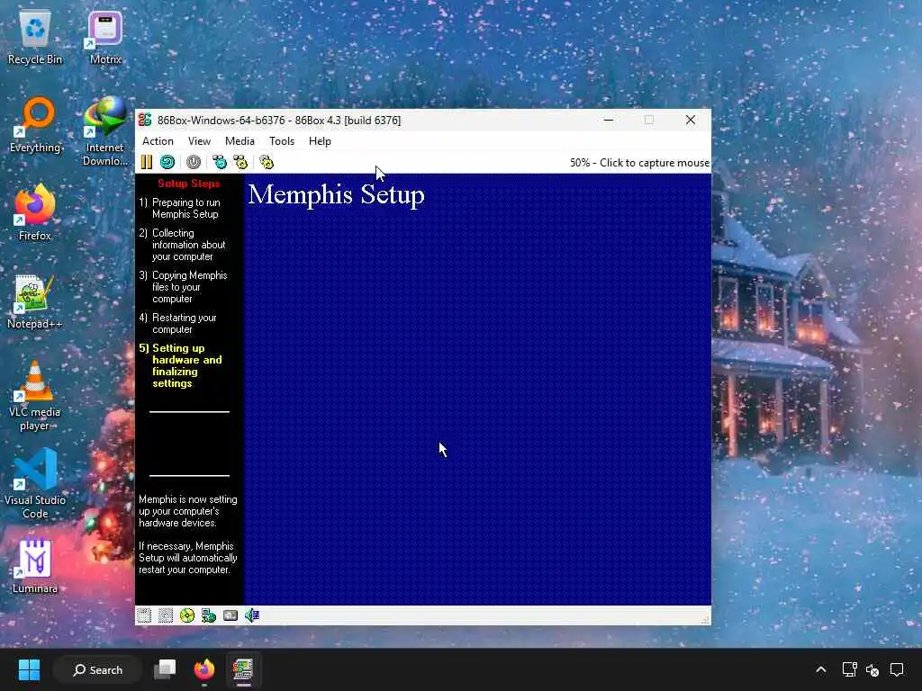Select the Everything desktop icon
This screenshot has width=922, height=691.
click(x=35, y=126)
